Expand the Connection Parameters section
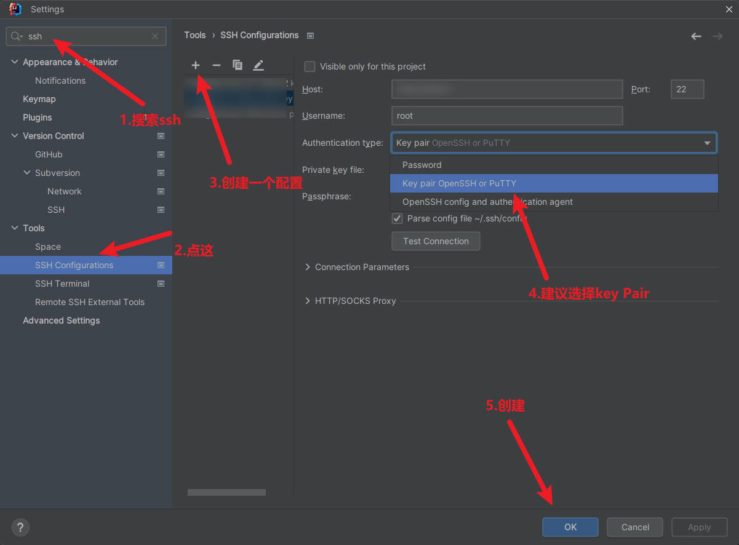Image resolution: width=739 pixels, height=545 pixels. pyautogui.click(x=308, y=267)
